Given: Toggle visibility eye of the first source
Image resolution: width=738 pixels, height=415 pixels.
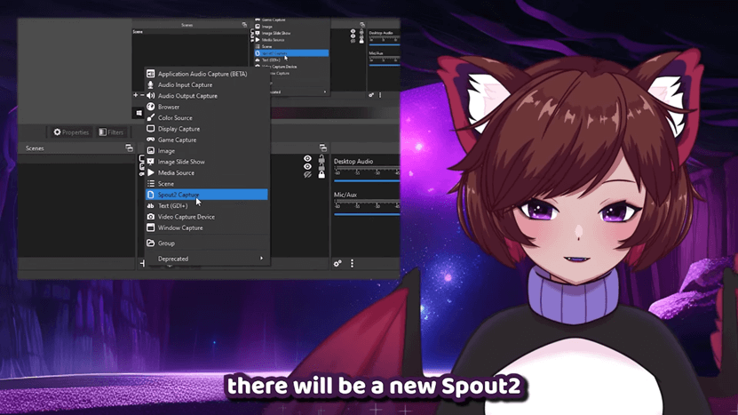Looking at the screenshot, I should pos(308,159).
